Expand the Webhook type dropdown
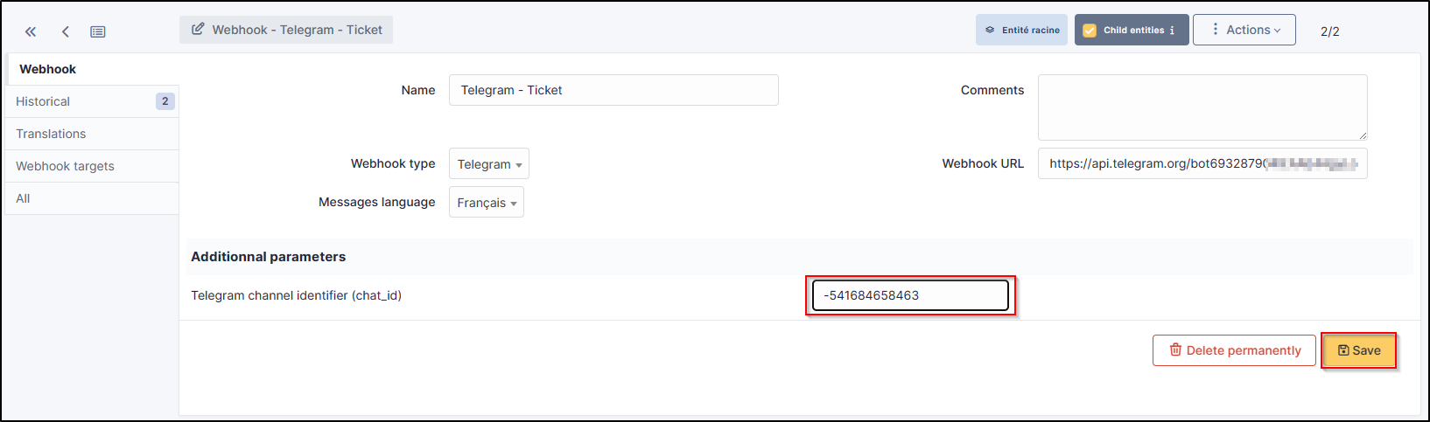This screenshot has height=422, width=1430. click(x=489, y=164)
